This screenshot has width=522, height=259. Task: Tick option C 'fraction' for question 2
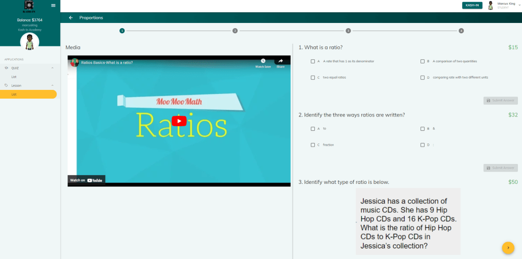click(313, 145)
